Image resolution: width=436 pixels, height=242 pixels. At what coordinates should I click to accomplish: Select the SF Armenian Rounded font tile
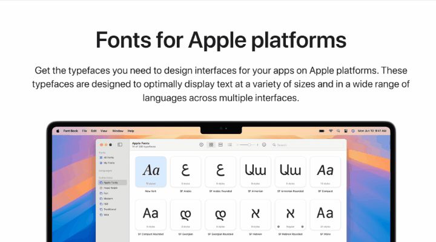pyautogui.click(x=290, y=172)
